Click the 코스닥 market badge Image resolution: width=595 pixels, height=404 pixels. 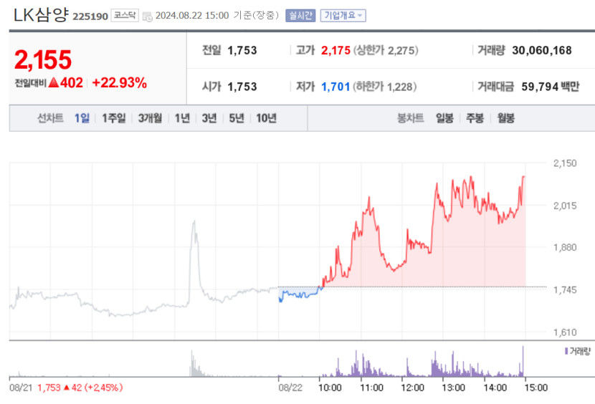(x=125, y=15)
